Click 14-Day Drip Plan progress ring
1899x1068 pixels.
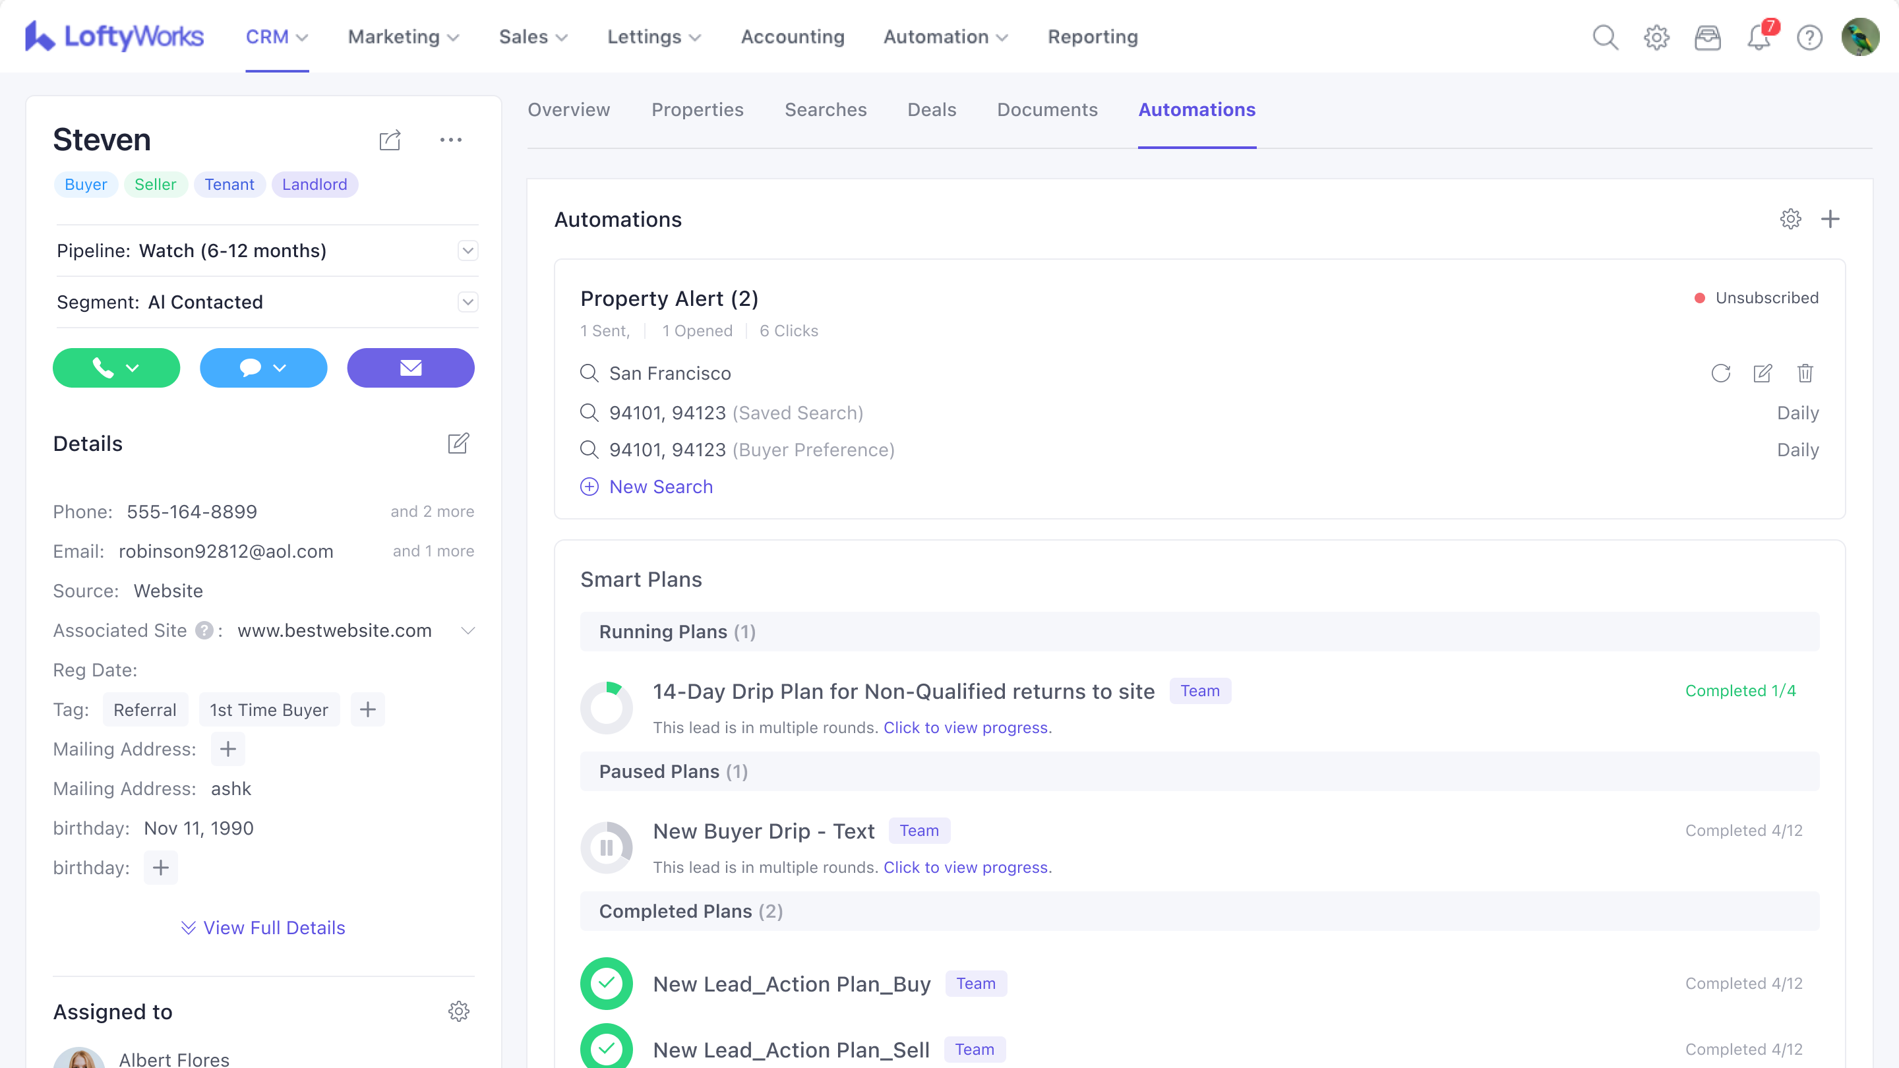tap(606, 707)
